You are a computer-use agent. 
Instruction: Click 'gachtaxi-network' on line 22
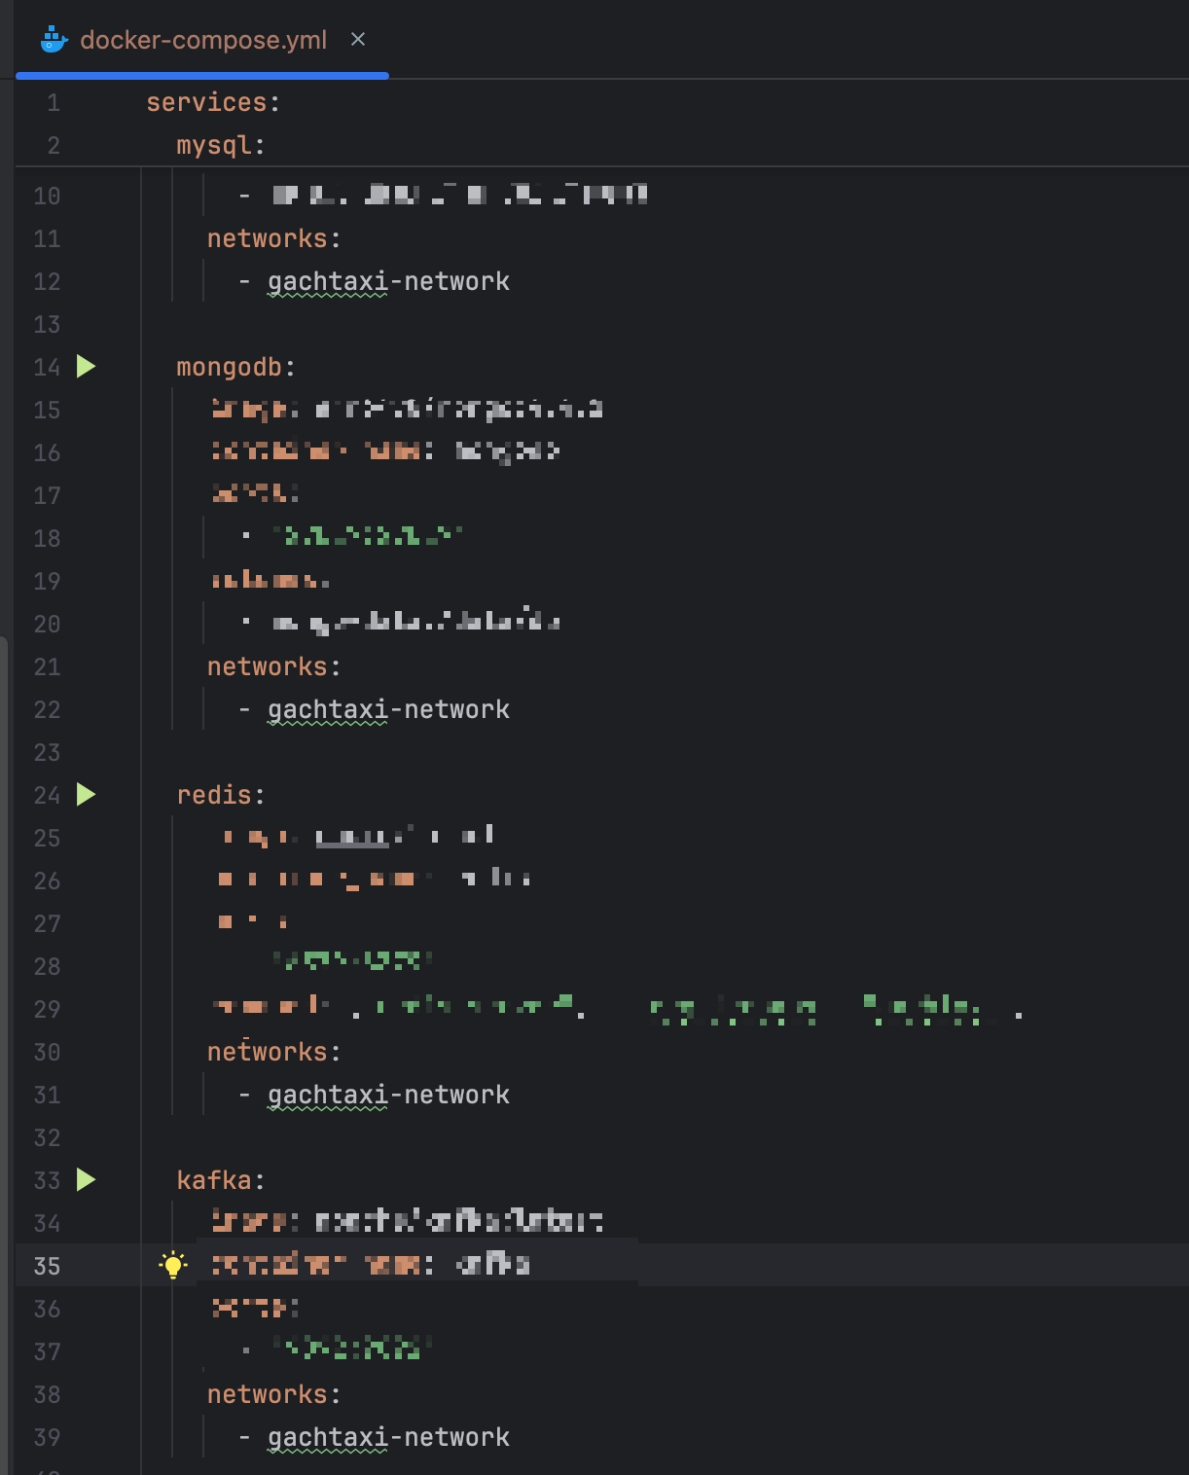pyautogui.click(x=388, y=709)
